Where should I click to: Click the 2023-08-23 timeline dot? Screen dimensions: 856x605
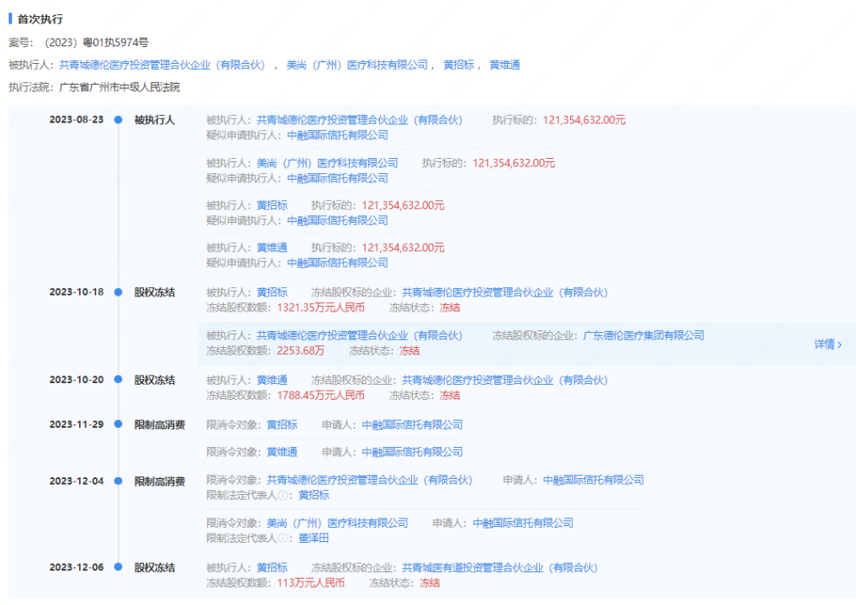(118, 120)
